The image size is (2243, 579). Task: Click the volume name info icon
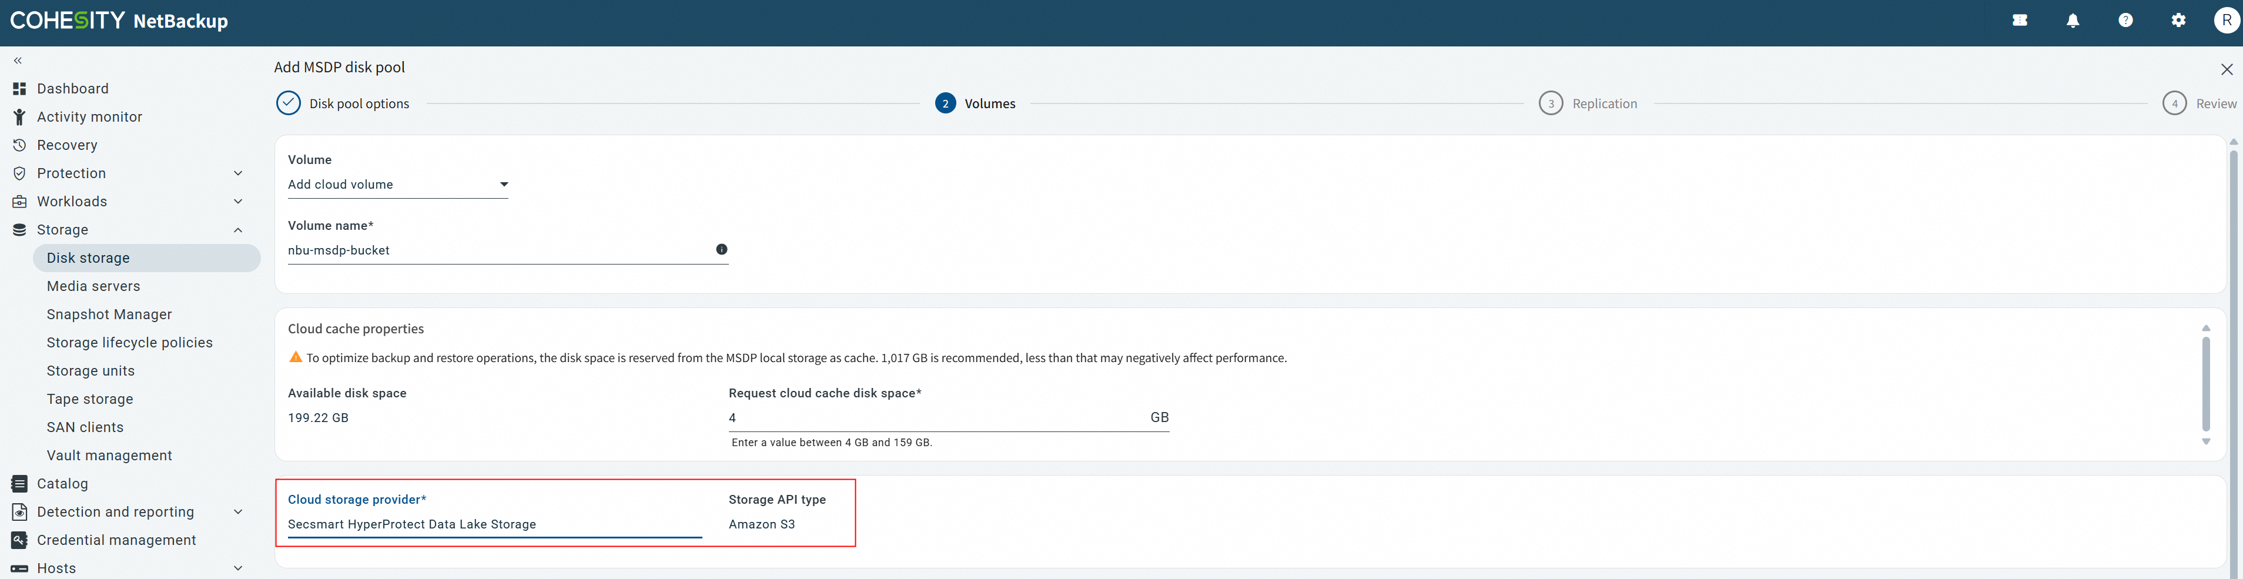(x=722, y=250)
